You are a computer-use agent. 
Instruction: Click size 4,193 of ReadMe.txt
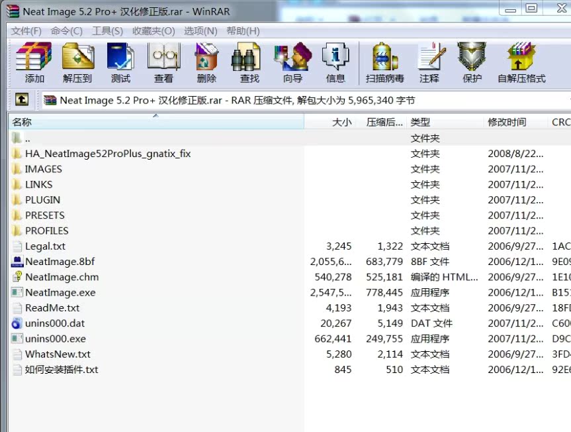tap(339, 307)
